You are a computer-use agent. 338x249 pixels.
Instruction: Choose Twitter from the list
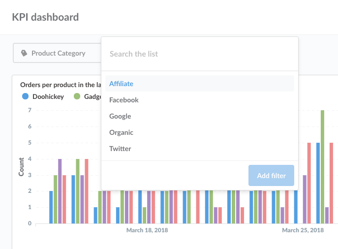tap(120, 149)
